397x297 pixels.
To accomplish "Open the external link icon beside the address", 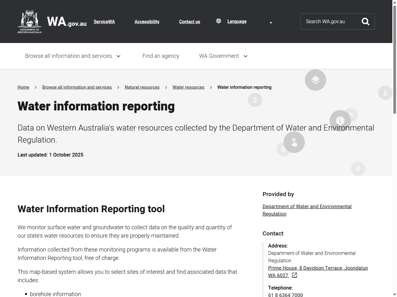I will click(x=294, y=275).
